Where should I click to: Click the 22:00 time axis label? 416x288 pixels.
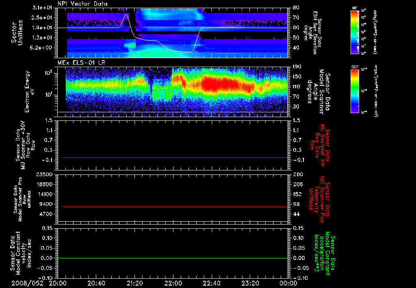click(173, 283)
